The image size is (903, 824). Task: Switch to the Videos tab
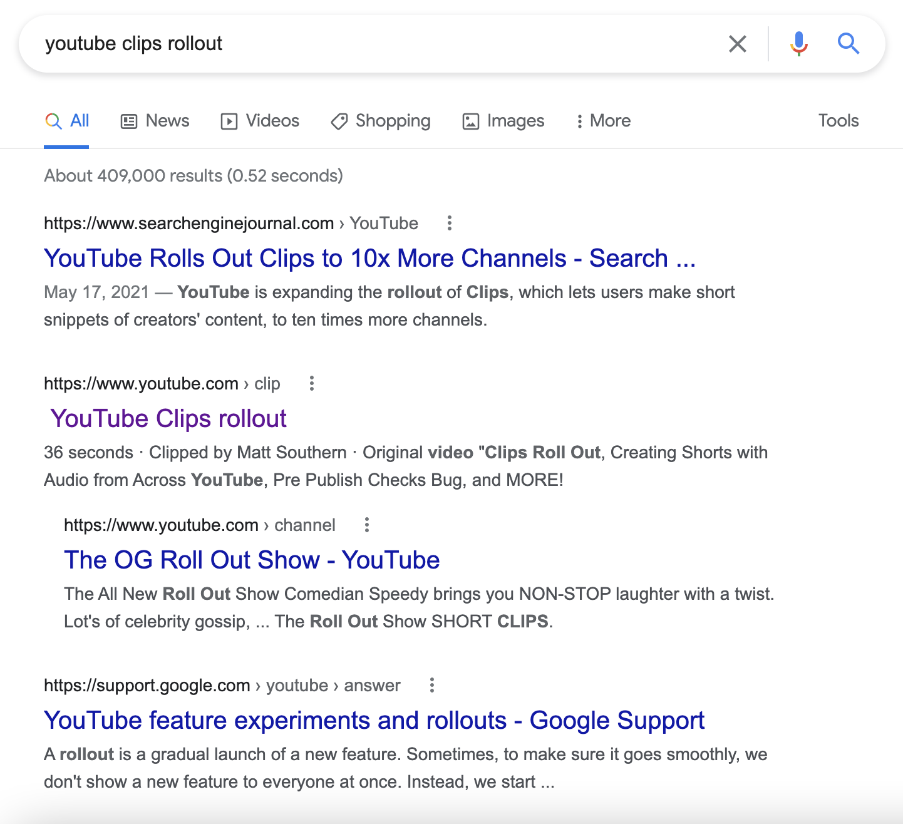tap(260, 121)
